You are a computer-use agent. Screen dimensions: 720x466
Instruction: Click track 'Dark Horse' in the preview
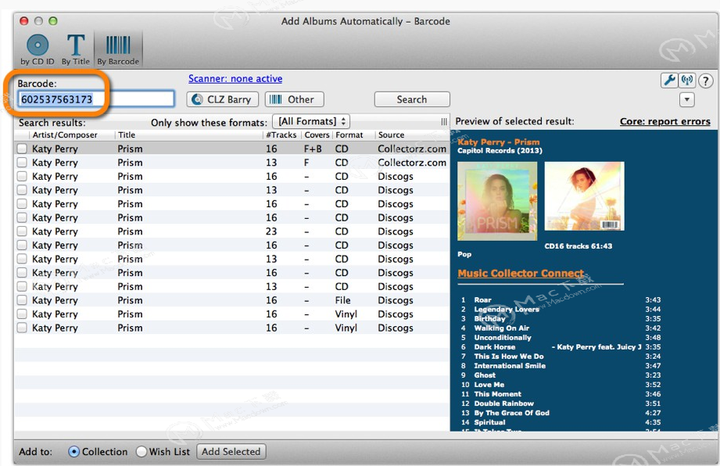(x=495, y=347)
